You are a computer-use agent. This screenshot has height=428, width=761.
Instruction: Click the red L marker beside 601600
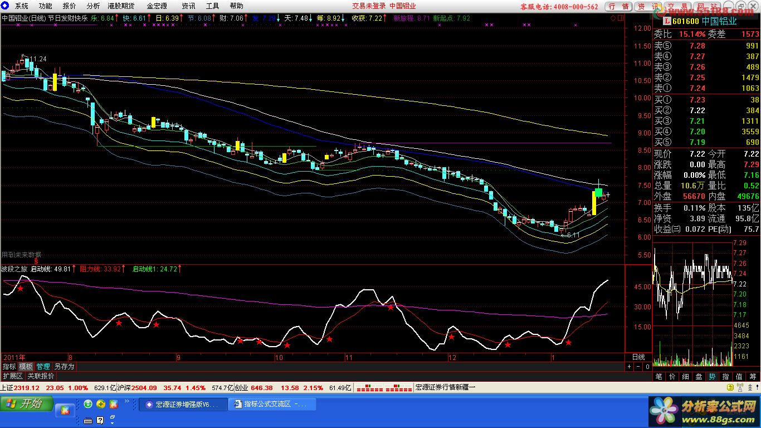[x=667, y=21]
